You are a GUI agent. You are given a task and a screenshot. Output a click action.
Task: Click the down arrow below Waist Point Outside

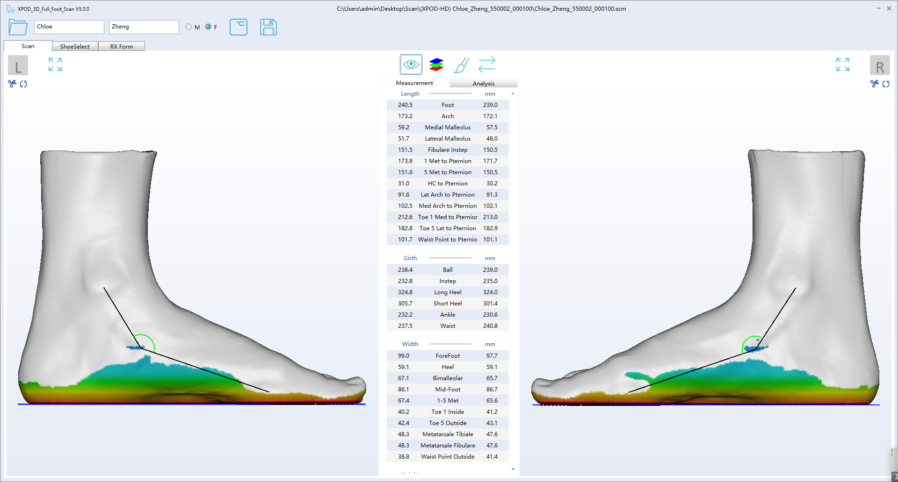513,469
